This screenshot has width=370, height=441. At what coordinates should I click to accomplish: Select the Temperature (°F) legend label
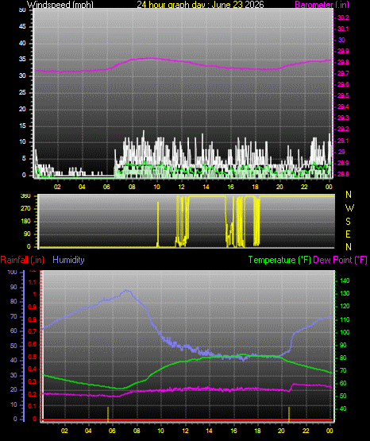(279, 260)
